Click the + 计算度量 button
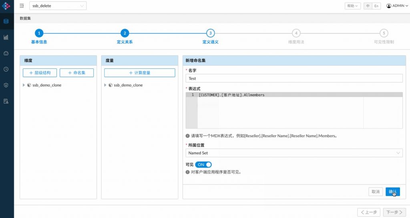The height and width of the screenshot is (218, 410). tap(140, 72)
